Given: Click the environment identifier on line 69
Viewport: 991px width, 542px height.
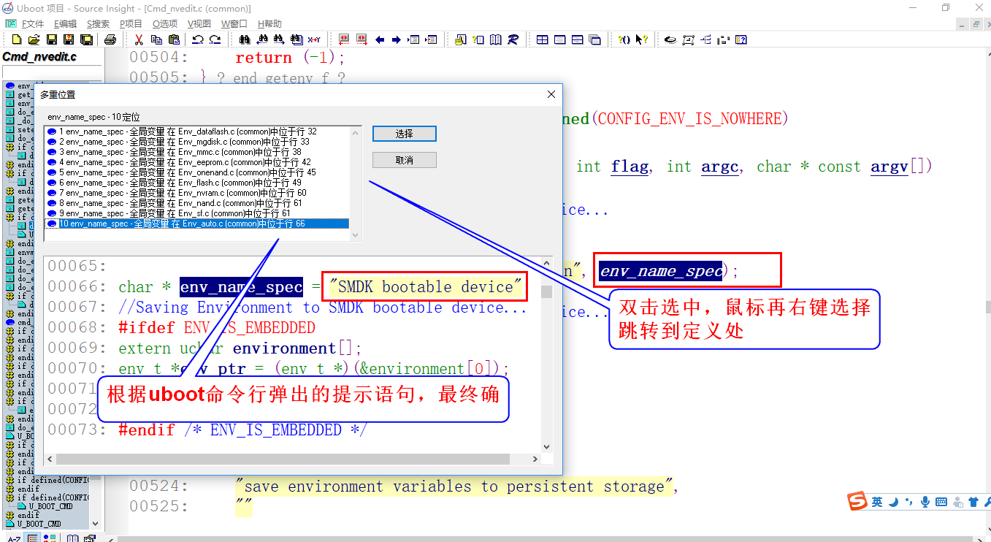Looking at the screenshot, I should pyautogui.click(x=285, y=348).
